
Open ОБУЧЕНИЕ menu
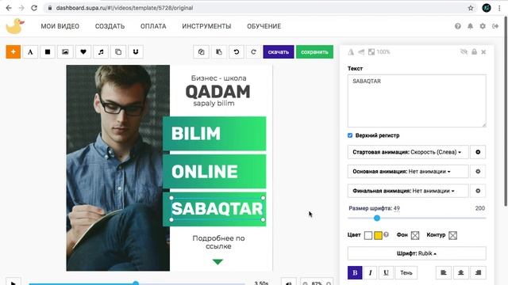264,26
